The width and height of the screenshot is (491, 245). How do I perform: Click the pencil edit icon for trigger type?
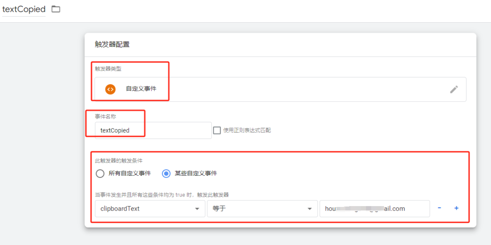tap(454, 89)
